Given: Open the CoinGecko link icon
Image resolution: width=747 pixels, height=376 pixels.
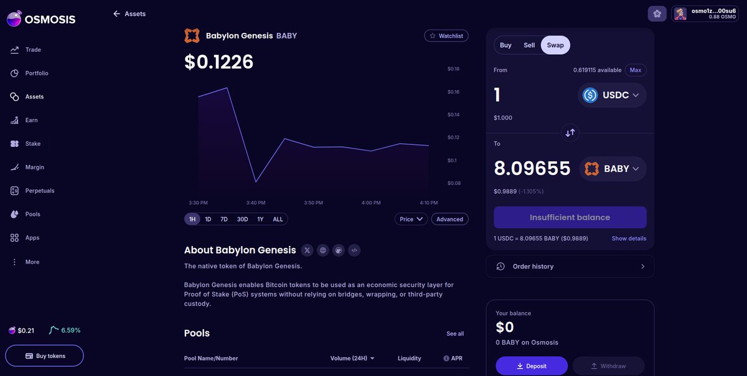Looking at the screenshot, I should (x=339, y=250).
